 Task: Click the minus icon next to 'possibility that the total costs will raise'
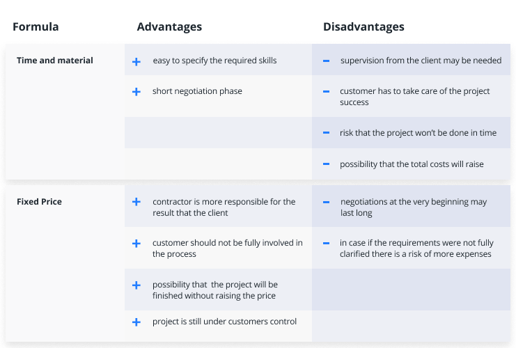point(326,164)
